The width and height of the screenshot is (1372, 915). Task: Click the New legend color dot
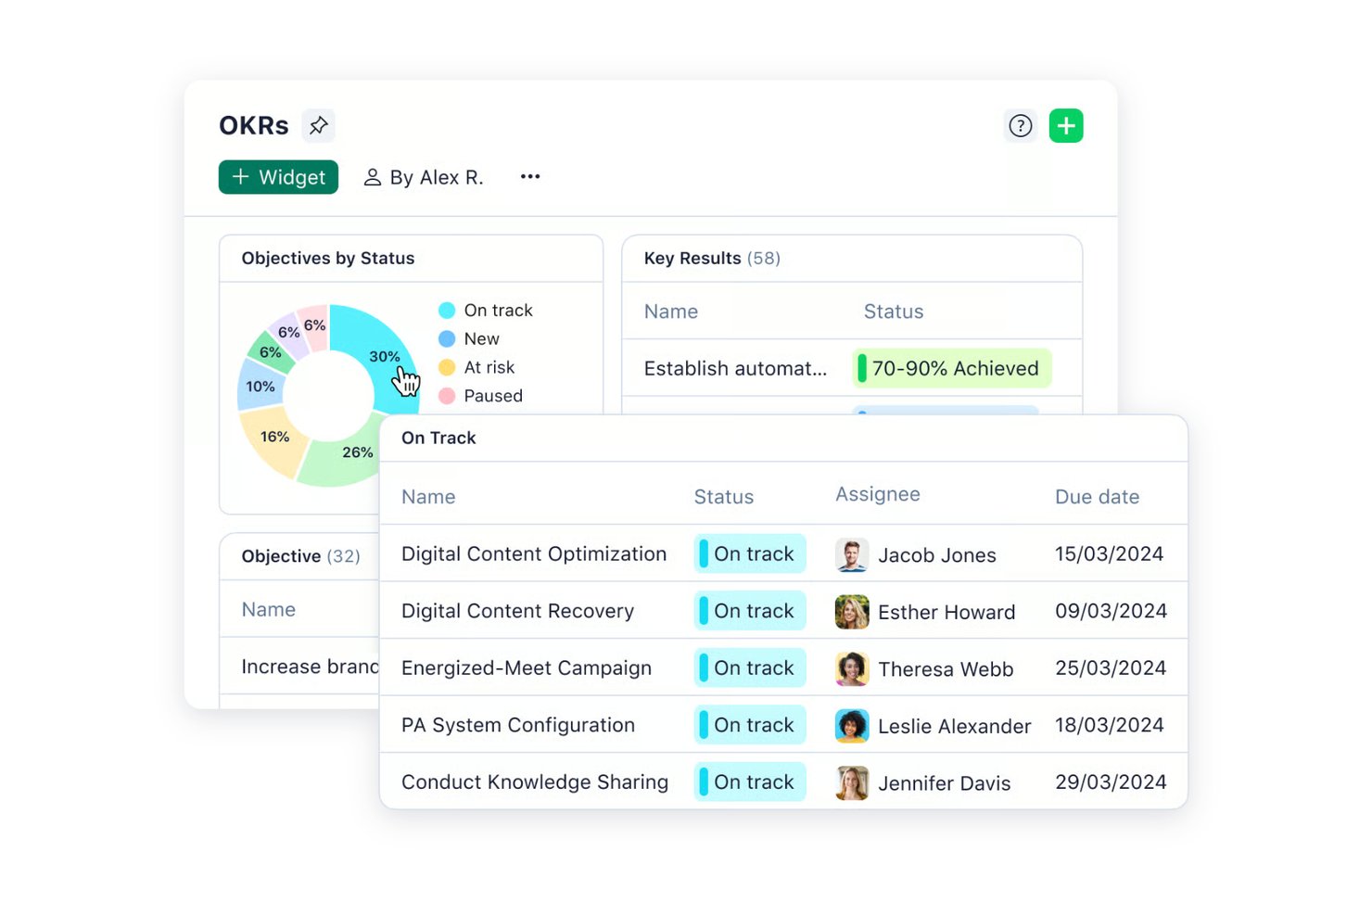pyautogui.click(x=447, y=338)
